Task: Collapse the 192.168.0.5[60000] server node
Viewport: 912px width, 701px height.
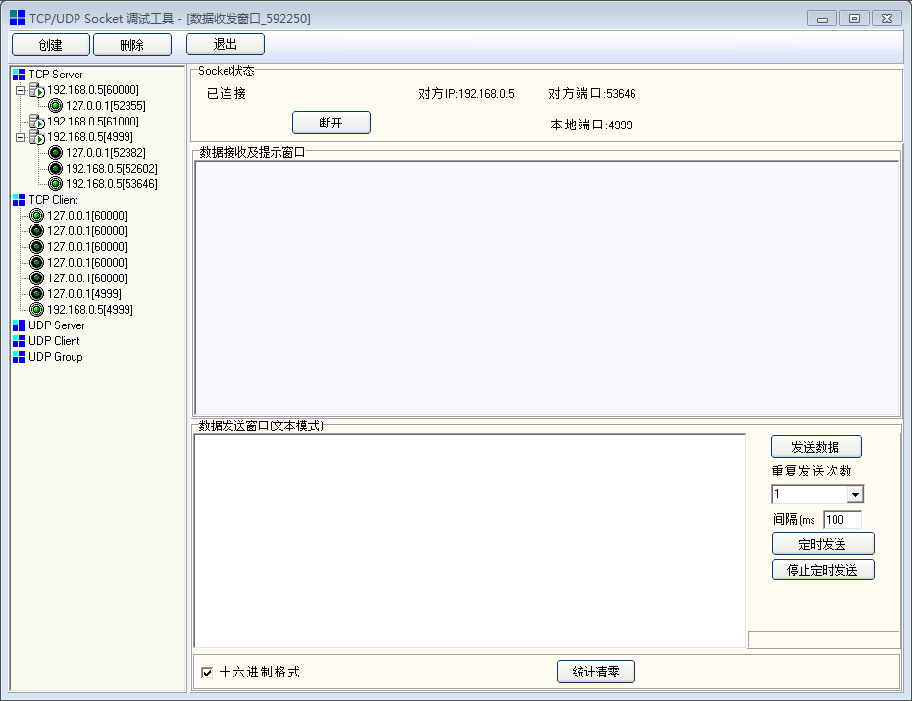Action: pyautogui.click(x=20, y=90)
